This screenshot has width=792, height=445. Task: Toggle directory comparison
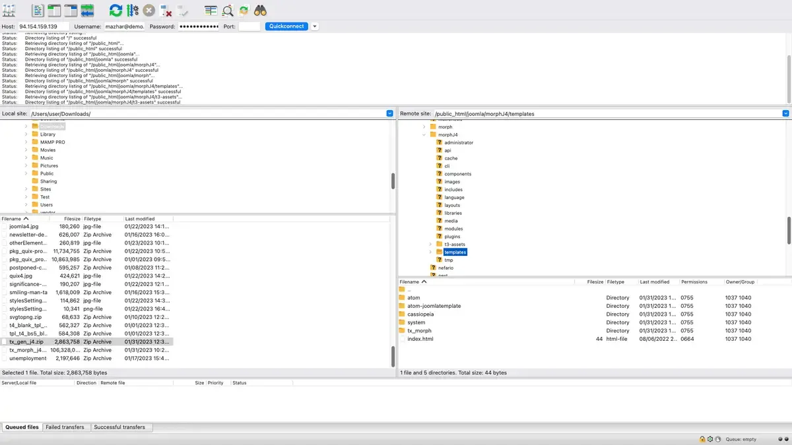pyautogui.click(x=228, y=11)
